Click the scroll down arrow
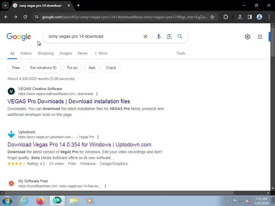275x206 pixels. 273,189
